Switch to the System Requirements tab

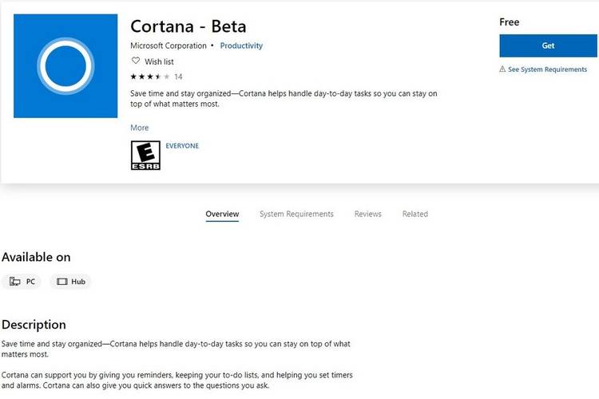[x=296, y=214]
